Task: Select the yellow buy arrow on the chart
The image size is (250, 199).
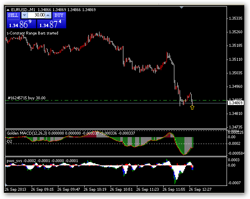Action: point(192,108)
